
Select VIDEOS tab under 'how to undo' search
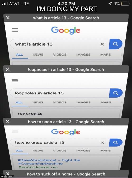tap(60, 151)
